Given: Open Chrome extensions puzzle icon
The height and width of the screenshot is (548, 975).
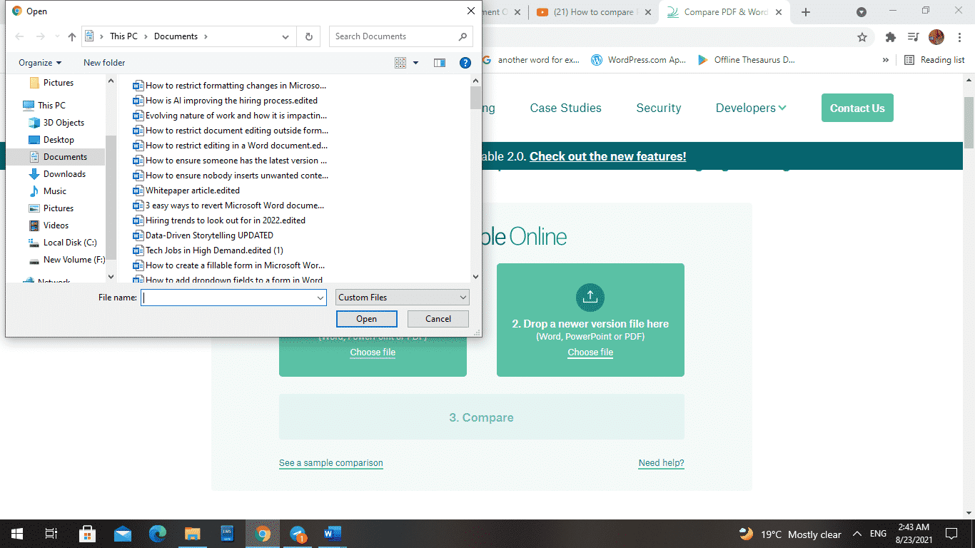Looking at the screenshot, I should (x=890, y=37).
